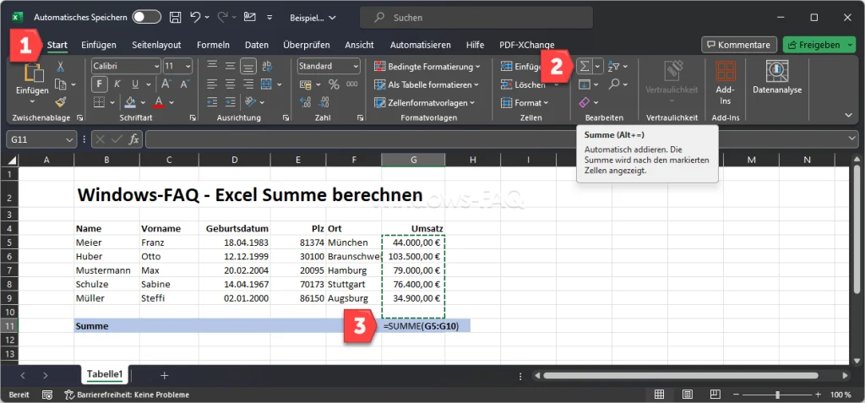Expand Bedingte Formatierung menu
The image size is (865, 403).
pos(427,67)
